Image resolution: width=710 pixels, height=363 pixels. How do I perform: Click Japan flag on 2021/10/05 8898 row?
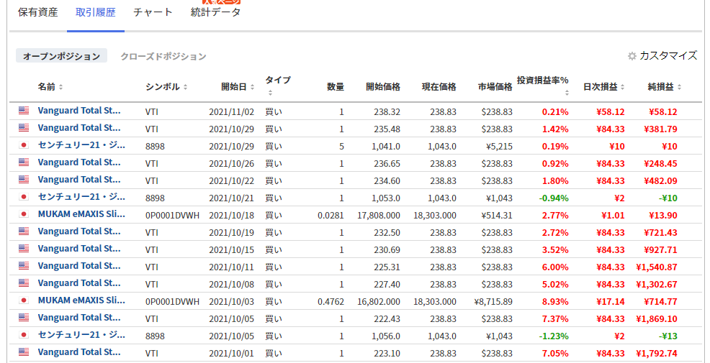coord(24,335)
